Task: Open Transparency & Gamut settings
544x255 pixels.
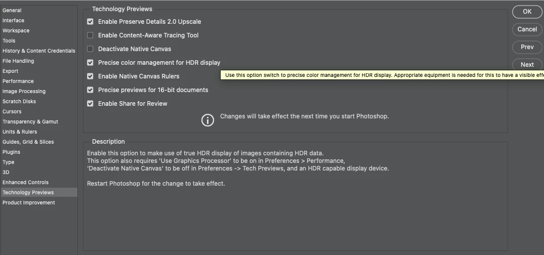Action: pyautogui.click(x=30, y=121)
